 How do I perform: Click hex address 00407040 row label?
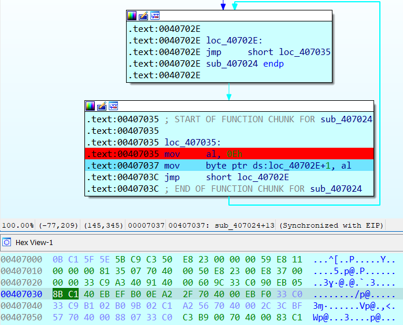(x=21, y=306)
